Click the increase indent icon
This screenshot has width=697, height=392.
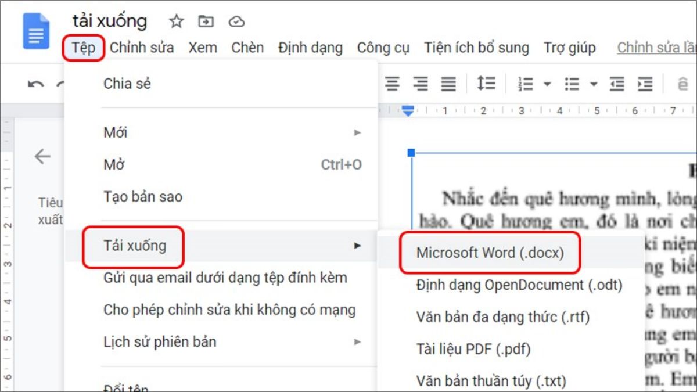(645, 84)
